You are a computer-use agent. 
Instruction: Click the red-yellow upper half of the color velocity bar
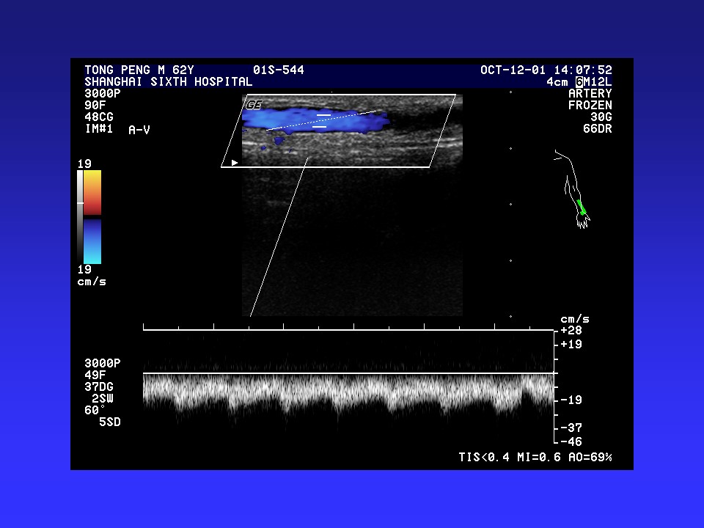coord(92,192)
